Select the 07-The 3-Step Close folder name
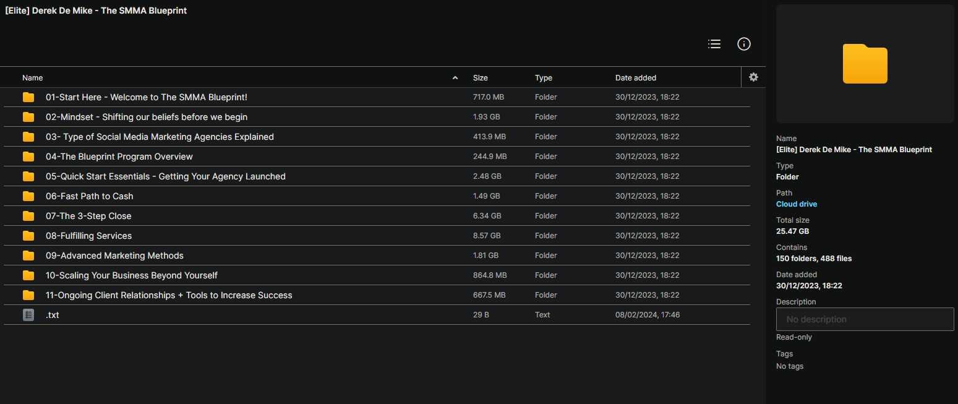 88,216
